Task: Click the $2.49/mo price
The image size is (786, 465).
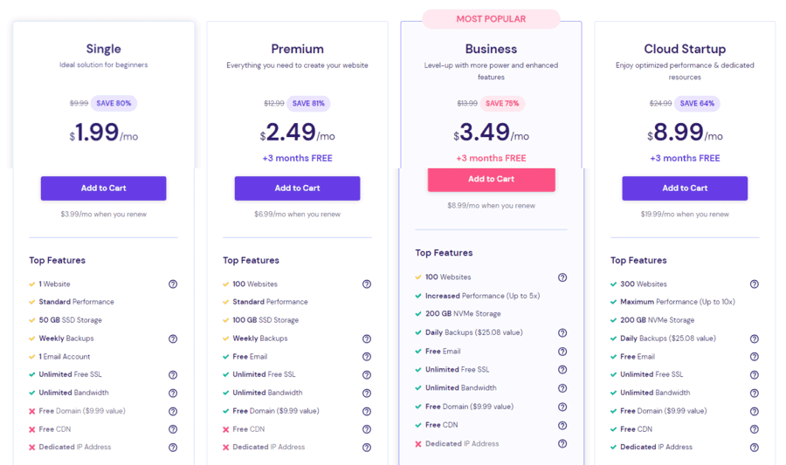Action: pos(297,133)
